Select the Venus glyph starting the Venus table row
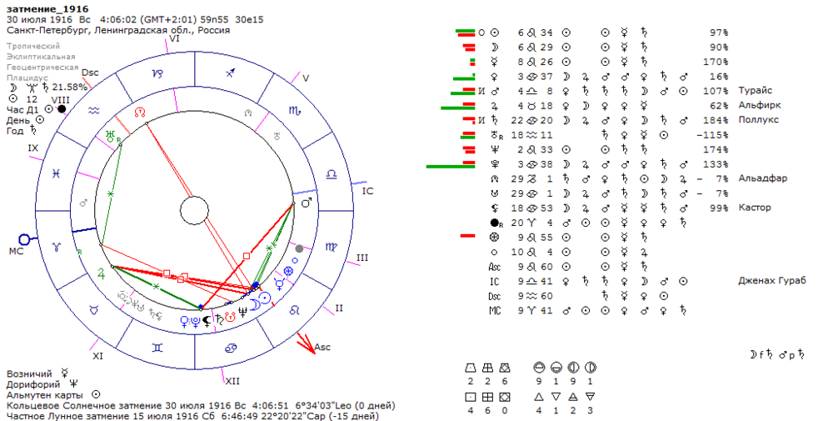Screen dimensions: 833x421 pyautogui.click(x=495, y=77)
